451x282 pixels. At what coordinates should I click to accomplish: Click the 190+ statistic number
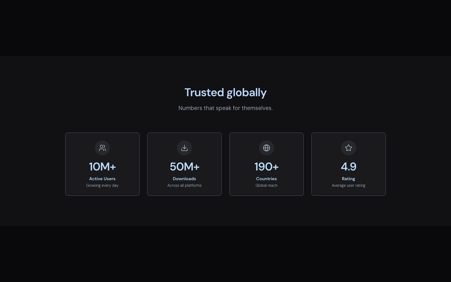(267, 167)
